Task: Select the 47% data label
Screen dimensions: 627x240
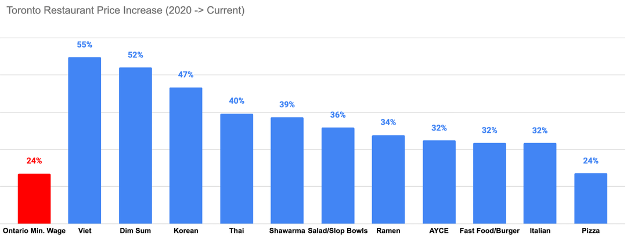Action: [x=186, y=75]
